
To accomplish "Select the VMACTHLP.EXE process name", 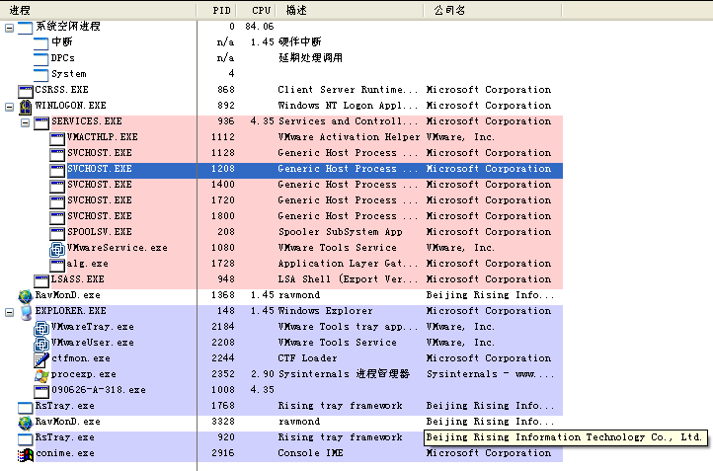I will 103,137.
